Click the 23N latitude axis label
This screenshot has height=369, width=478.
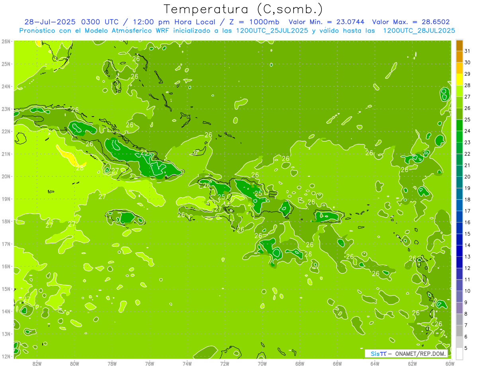pyautogui.click(x=6, y=109)
